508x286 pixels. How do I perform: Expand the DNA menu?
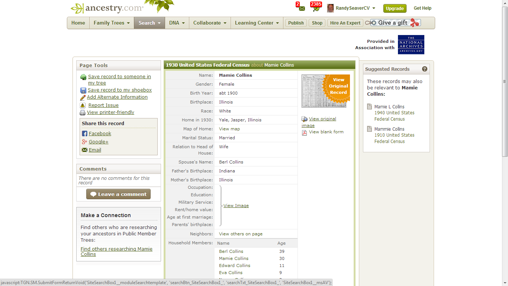pyautogui.click(x=177, y=23)
